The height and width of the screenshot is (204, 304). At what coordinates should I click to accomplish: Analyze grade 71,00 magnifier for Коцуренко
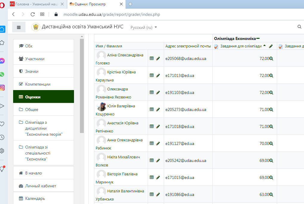(x=271, y=109)
